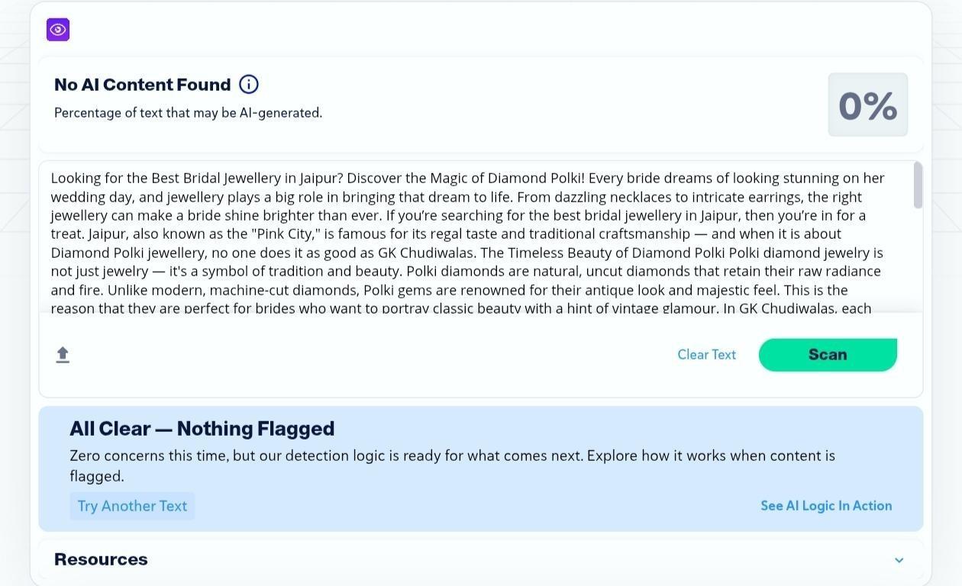Click the upload file arrow icon
The height and width of the screenshot is (586, 962).
coord(63,355)
